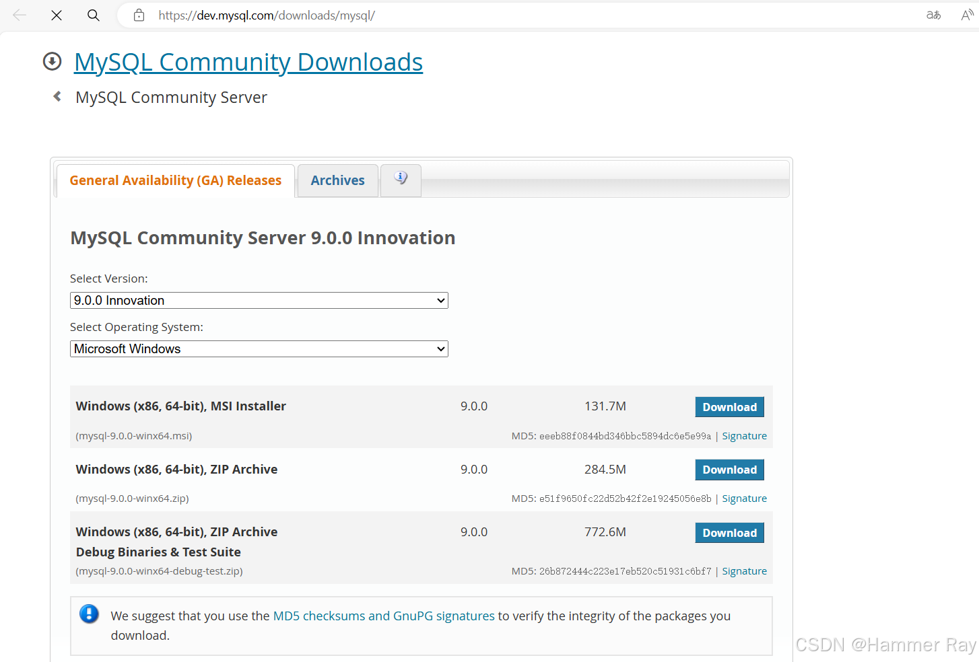979x662 pixels.
Task: Click the read aloud icon
Action: tap(968, 15)
